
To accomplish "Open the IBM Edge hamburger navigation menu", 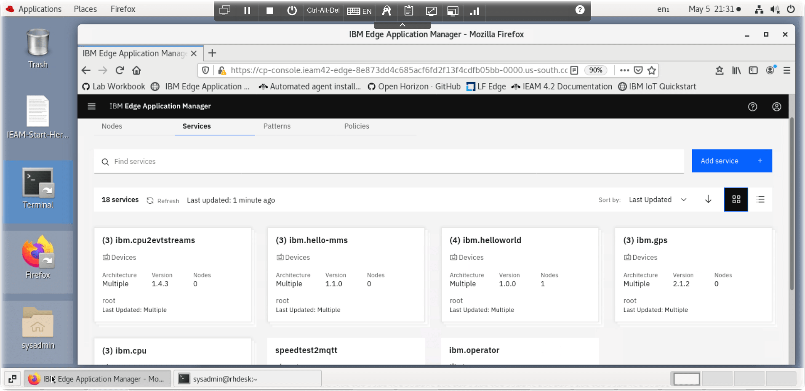I will [91, 106].
